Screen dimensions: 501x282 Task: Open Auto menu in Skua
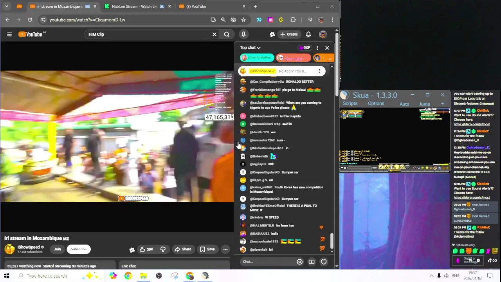click(404, 104)
